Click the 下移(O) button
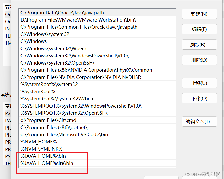The image size is (224, 179). 199,98
